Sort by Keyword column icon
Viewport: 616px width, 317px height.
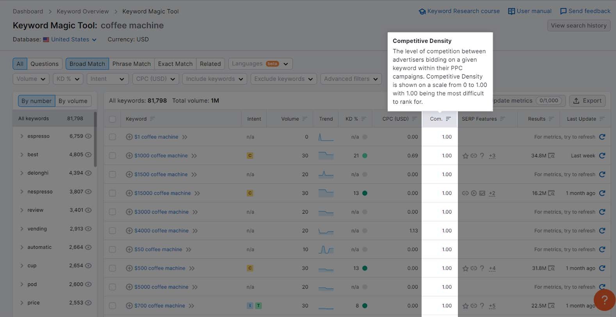152,119
